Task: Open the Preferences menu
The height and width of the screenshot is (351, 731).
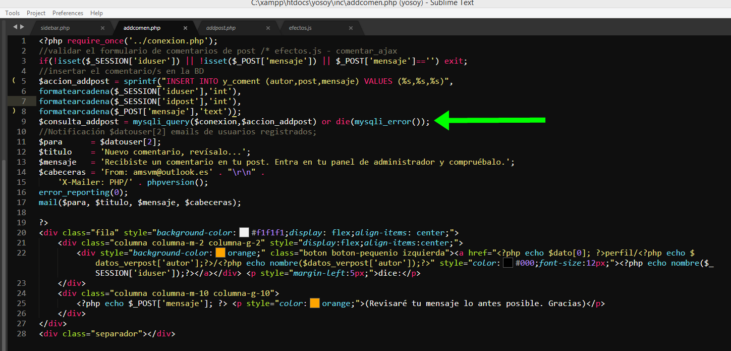Action: [x=68, y=13]
